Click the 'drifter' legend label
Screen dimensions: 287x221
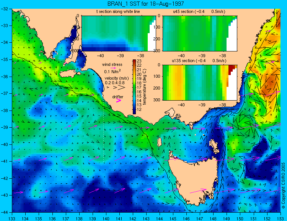coord(118,97)
